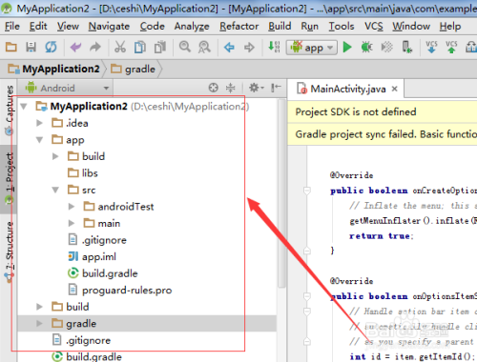
Task: Toggle the Captures side tab
Action: (10, 110)
